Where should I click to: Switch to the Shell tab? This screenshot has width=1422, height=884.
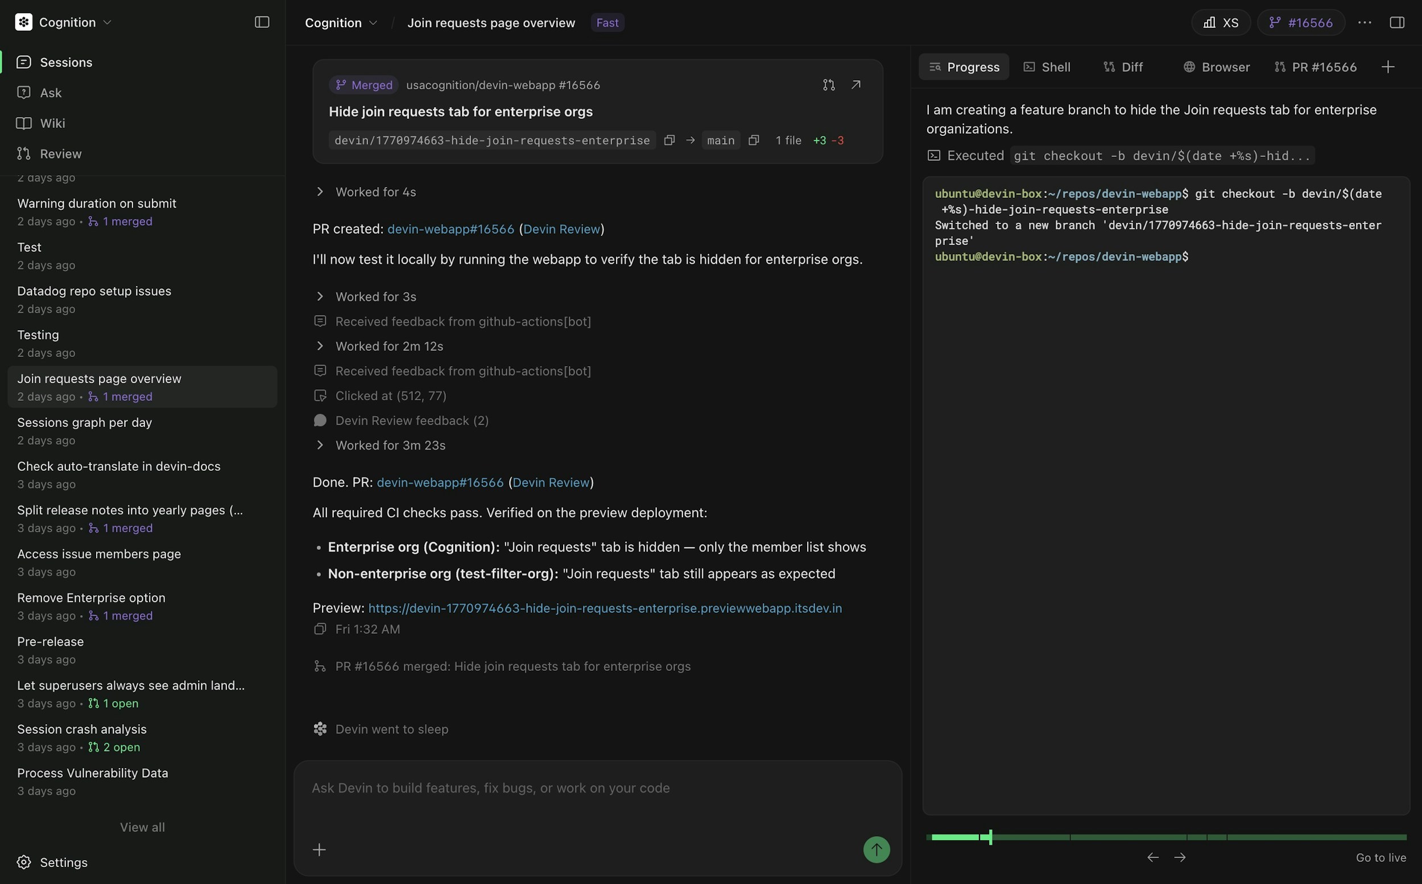coord(1047,67)
